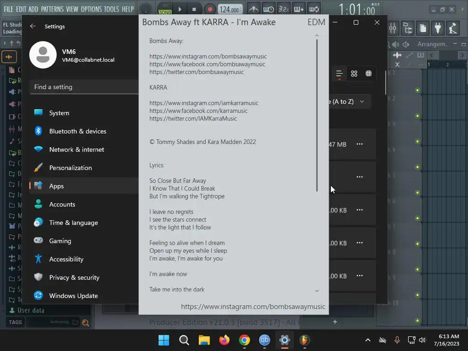The height and width of the screenshot is (351, 468).
Task: Toggle the Pat/Song mode switch
Action: point(165,9)
